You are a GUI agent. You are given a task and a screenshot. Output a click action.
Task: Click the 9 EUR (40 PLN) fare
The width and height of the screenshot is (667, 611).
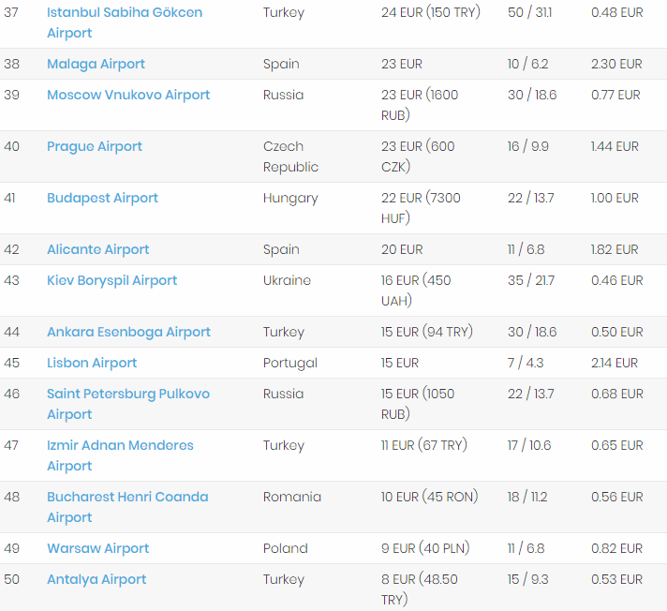pyautogui.click(x=425, y=548)
